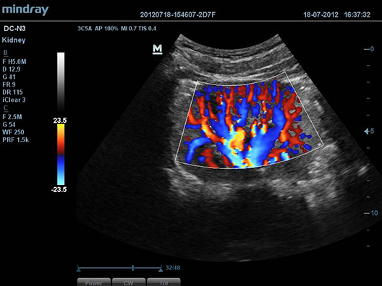Click the cine loop current frame marker
This screenshot has width=382, height=286.
[x=133, y=268]
